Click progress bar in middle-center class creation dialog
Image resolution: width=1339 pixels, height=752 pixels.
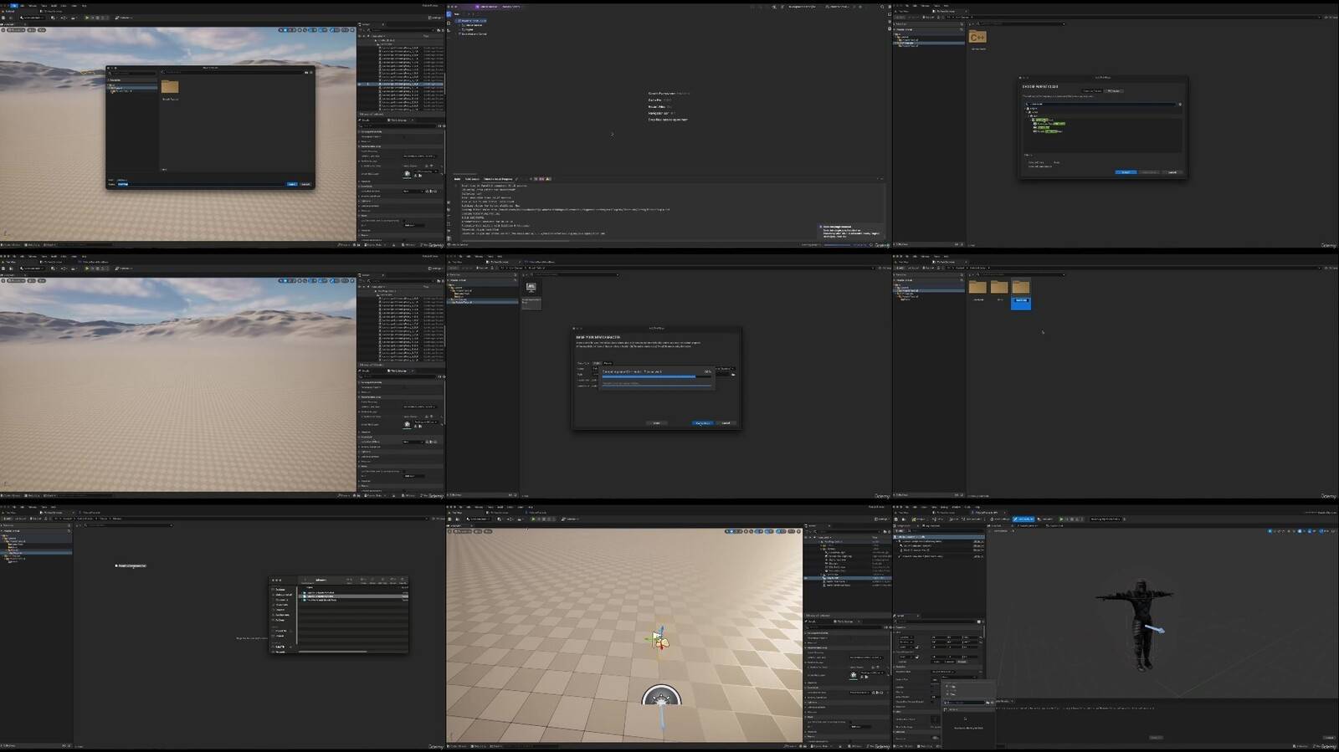point(656,376)
